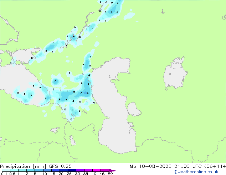
Task: Click the GFS 0.25 model label
Action: click(x=60, y=166)
